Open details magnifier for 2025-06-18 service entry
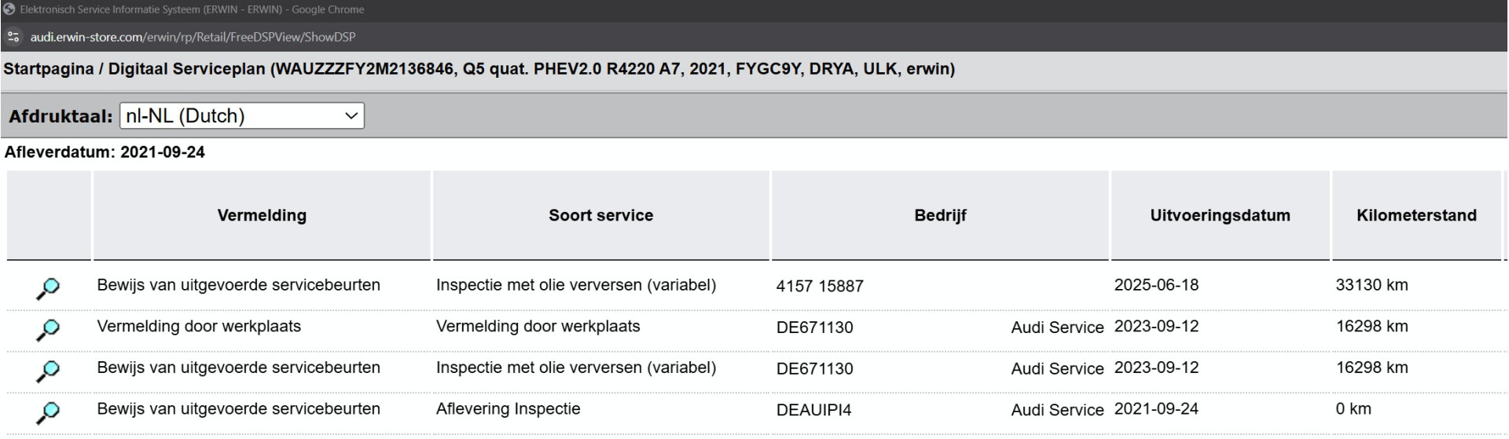The width and height of the screenshot is (1509, 439). (x=48, y=288)
